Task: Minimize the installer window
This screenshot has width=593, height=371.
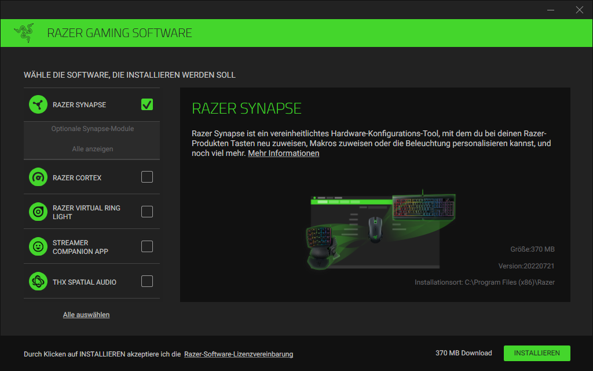Action: [x=551, y=10]
